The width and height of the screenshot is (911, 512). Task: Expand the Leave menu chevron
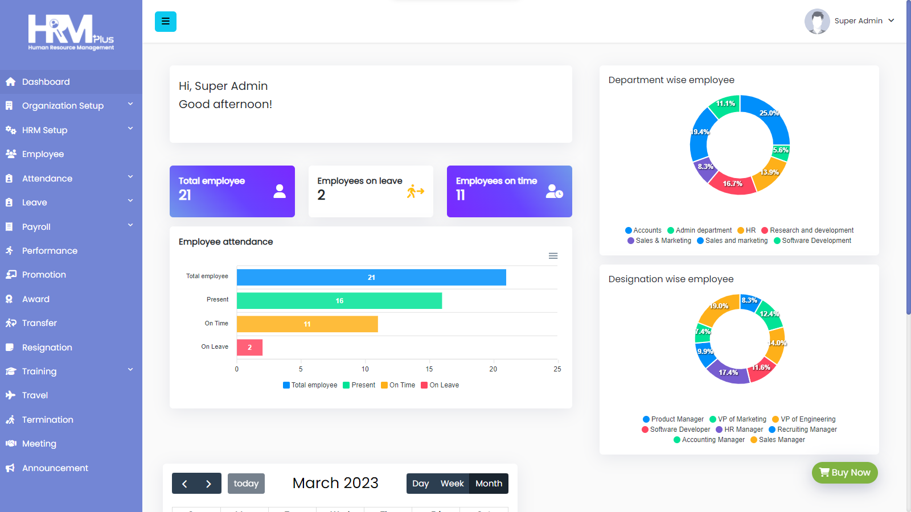point(130,201)
